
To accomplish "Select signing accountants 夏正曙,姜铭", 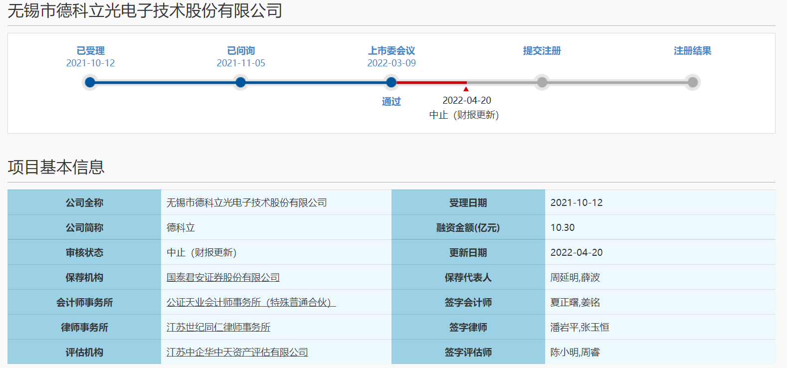I will tap(575, 302).
